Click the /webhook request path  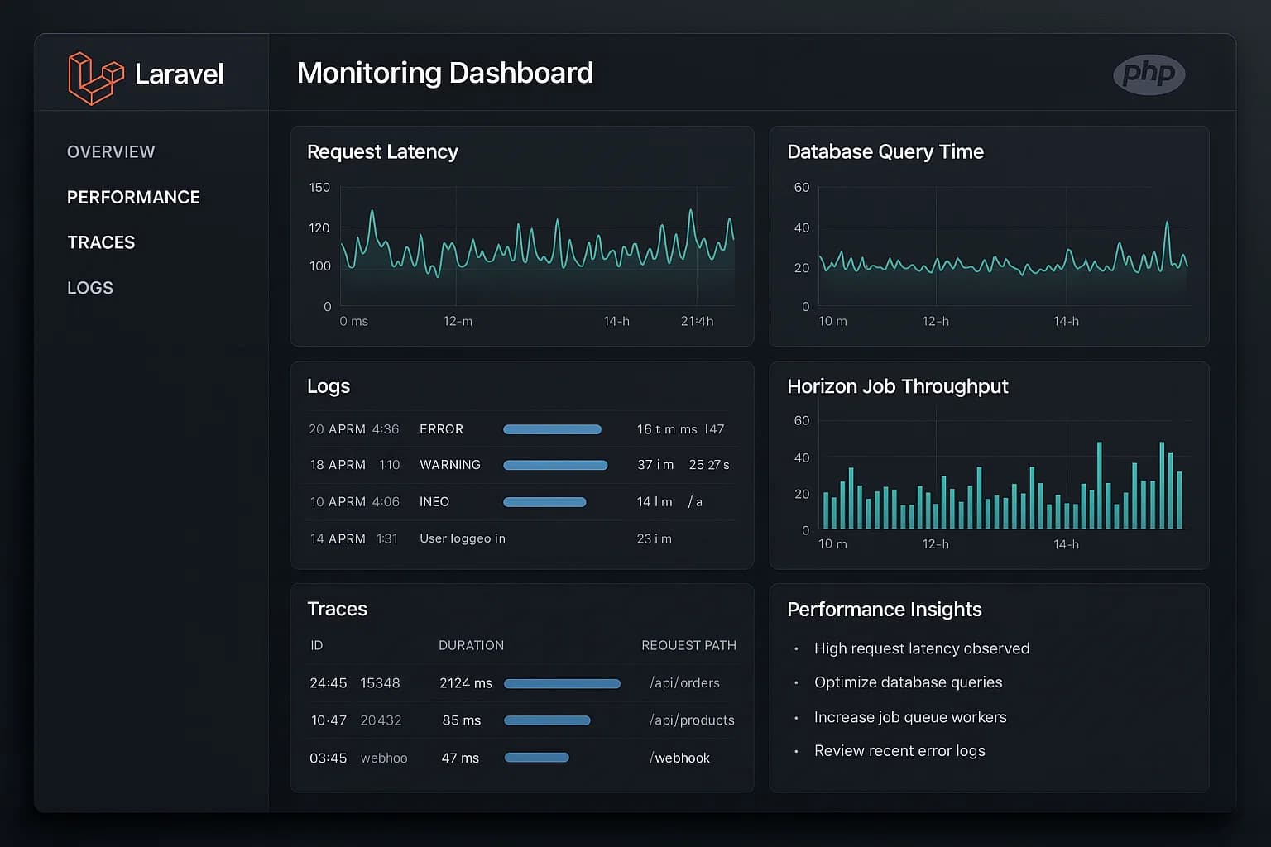point(679,758)
